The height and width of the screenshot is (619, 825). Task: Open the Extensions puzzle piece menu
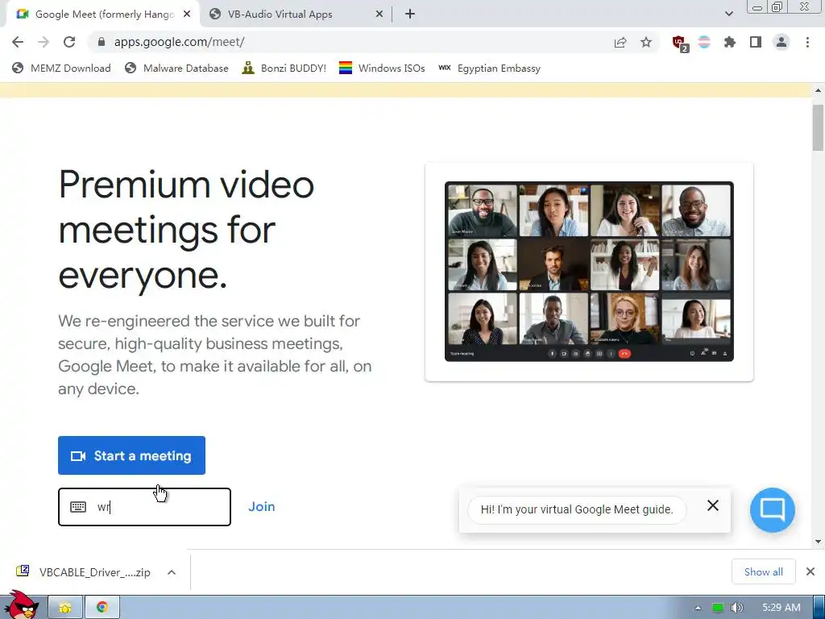click(x=730, y=42)
